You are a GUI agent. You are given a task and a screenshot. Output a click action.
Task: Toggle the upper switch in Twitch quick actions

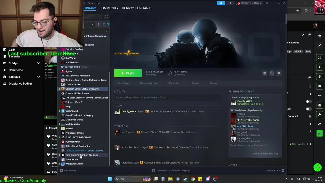[308, 101]
